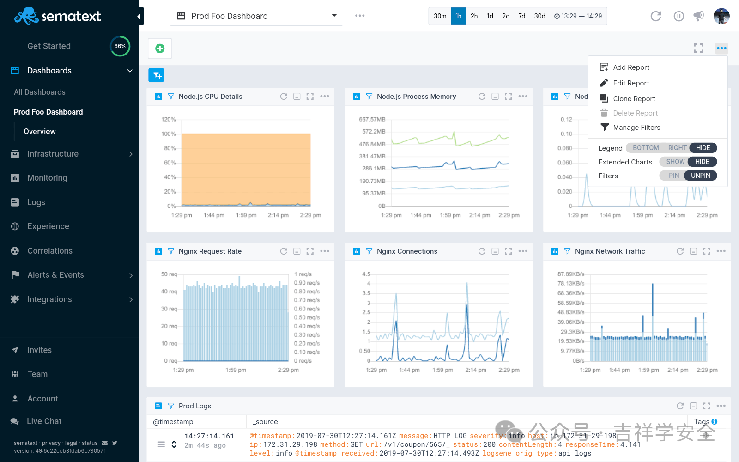Image resolution: width=739 pixels, height=462 pixels.
Task: Click the 66% progress circle
Action: (120, 46)
